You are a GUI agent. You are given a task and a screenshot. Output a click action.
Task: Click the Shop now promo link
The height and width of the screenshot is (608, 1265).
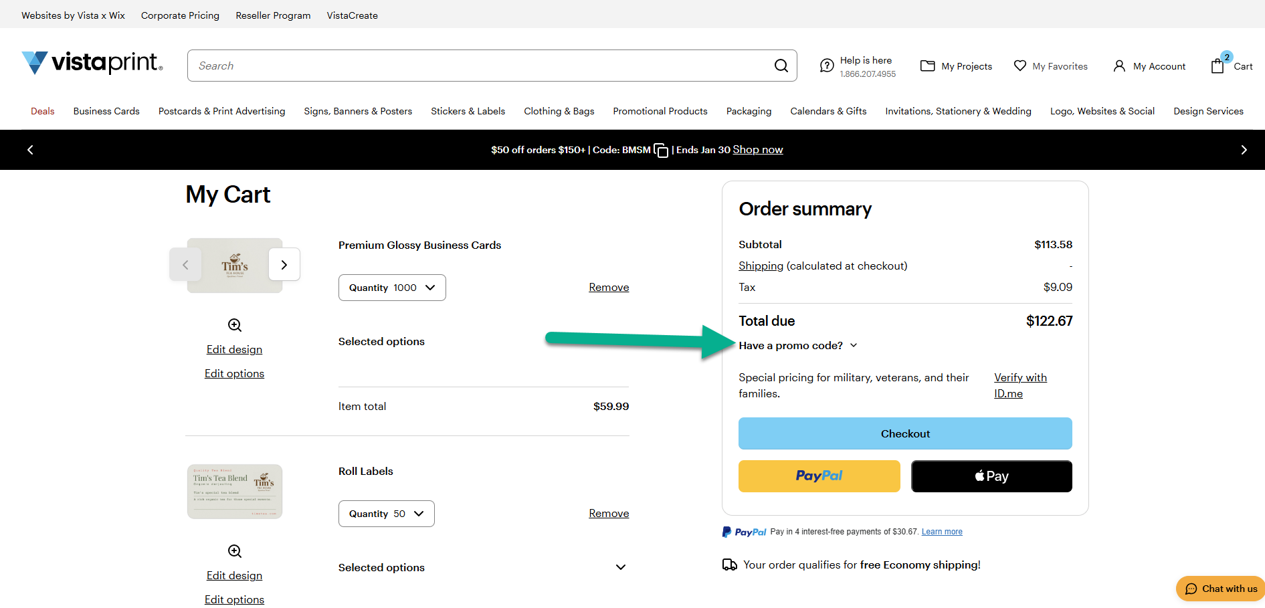click(x=758, y=150)
